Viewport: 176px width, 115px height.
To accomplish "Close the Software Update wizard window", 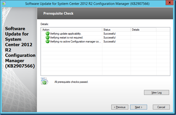I will [168, 4].
